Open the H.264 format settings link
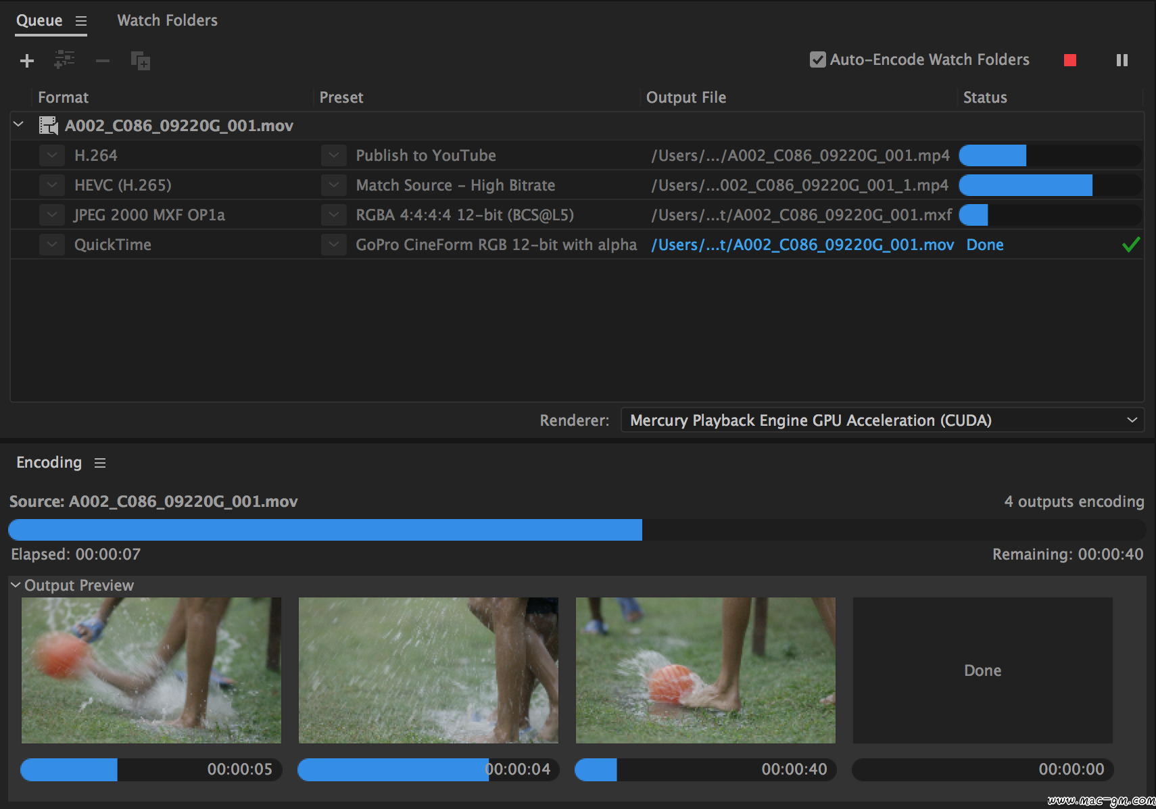 96,155
